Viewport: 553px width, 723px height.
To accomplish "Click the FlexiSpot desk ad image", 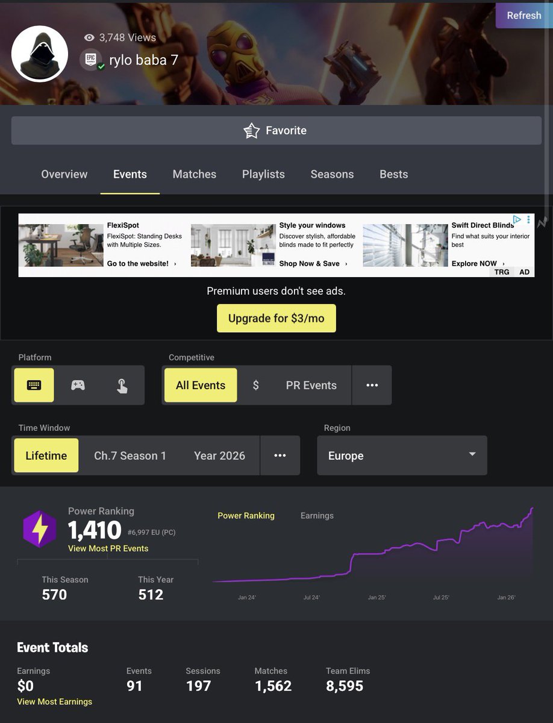I will pyautogui.click(x=61, y=245).
